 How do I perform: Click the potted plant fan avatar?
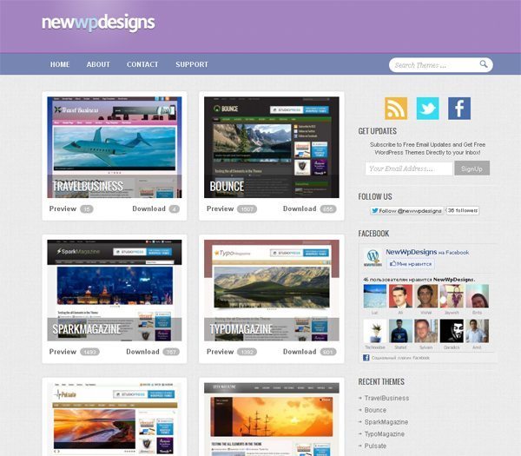click(x=375, y=331)
